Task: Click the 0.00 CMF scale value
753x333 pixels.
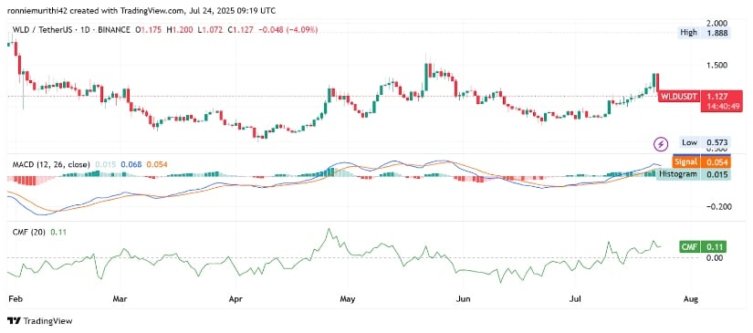Action: click(716, 258)
